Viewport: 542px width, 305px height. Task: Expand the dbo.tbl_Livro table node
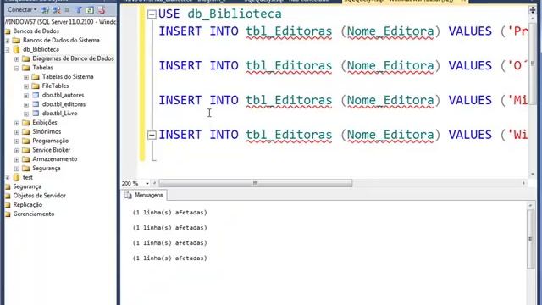pos(26,114)
